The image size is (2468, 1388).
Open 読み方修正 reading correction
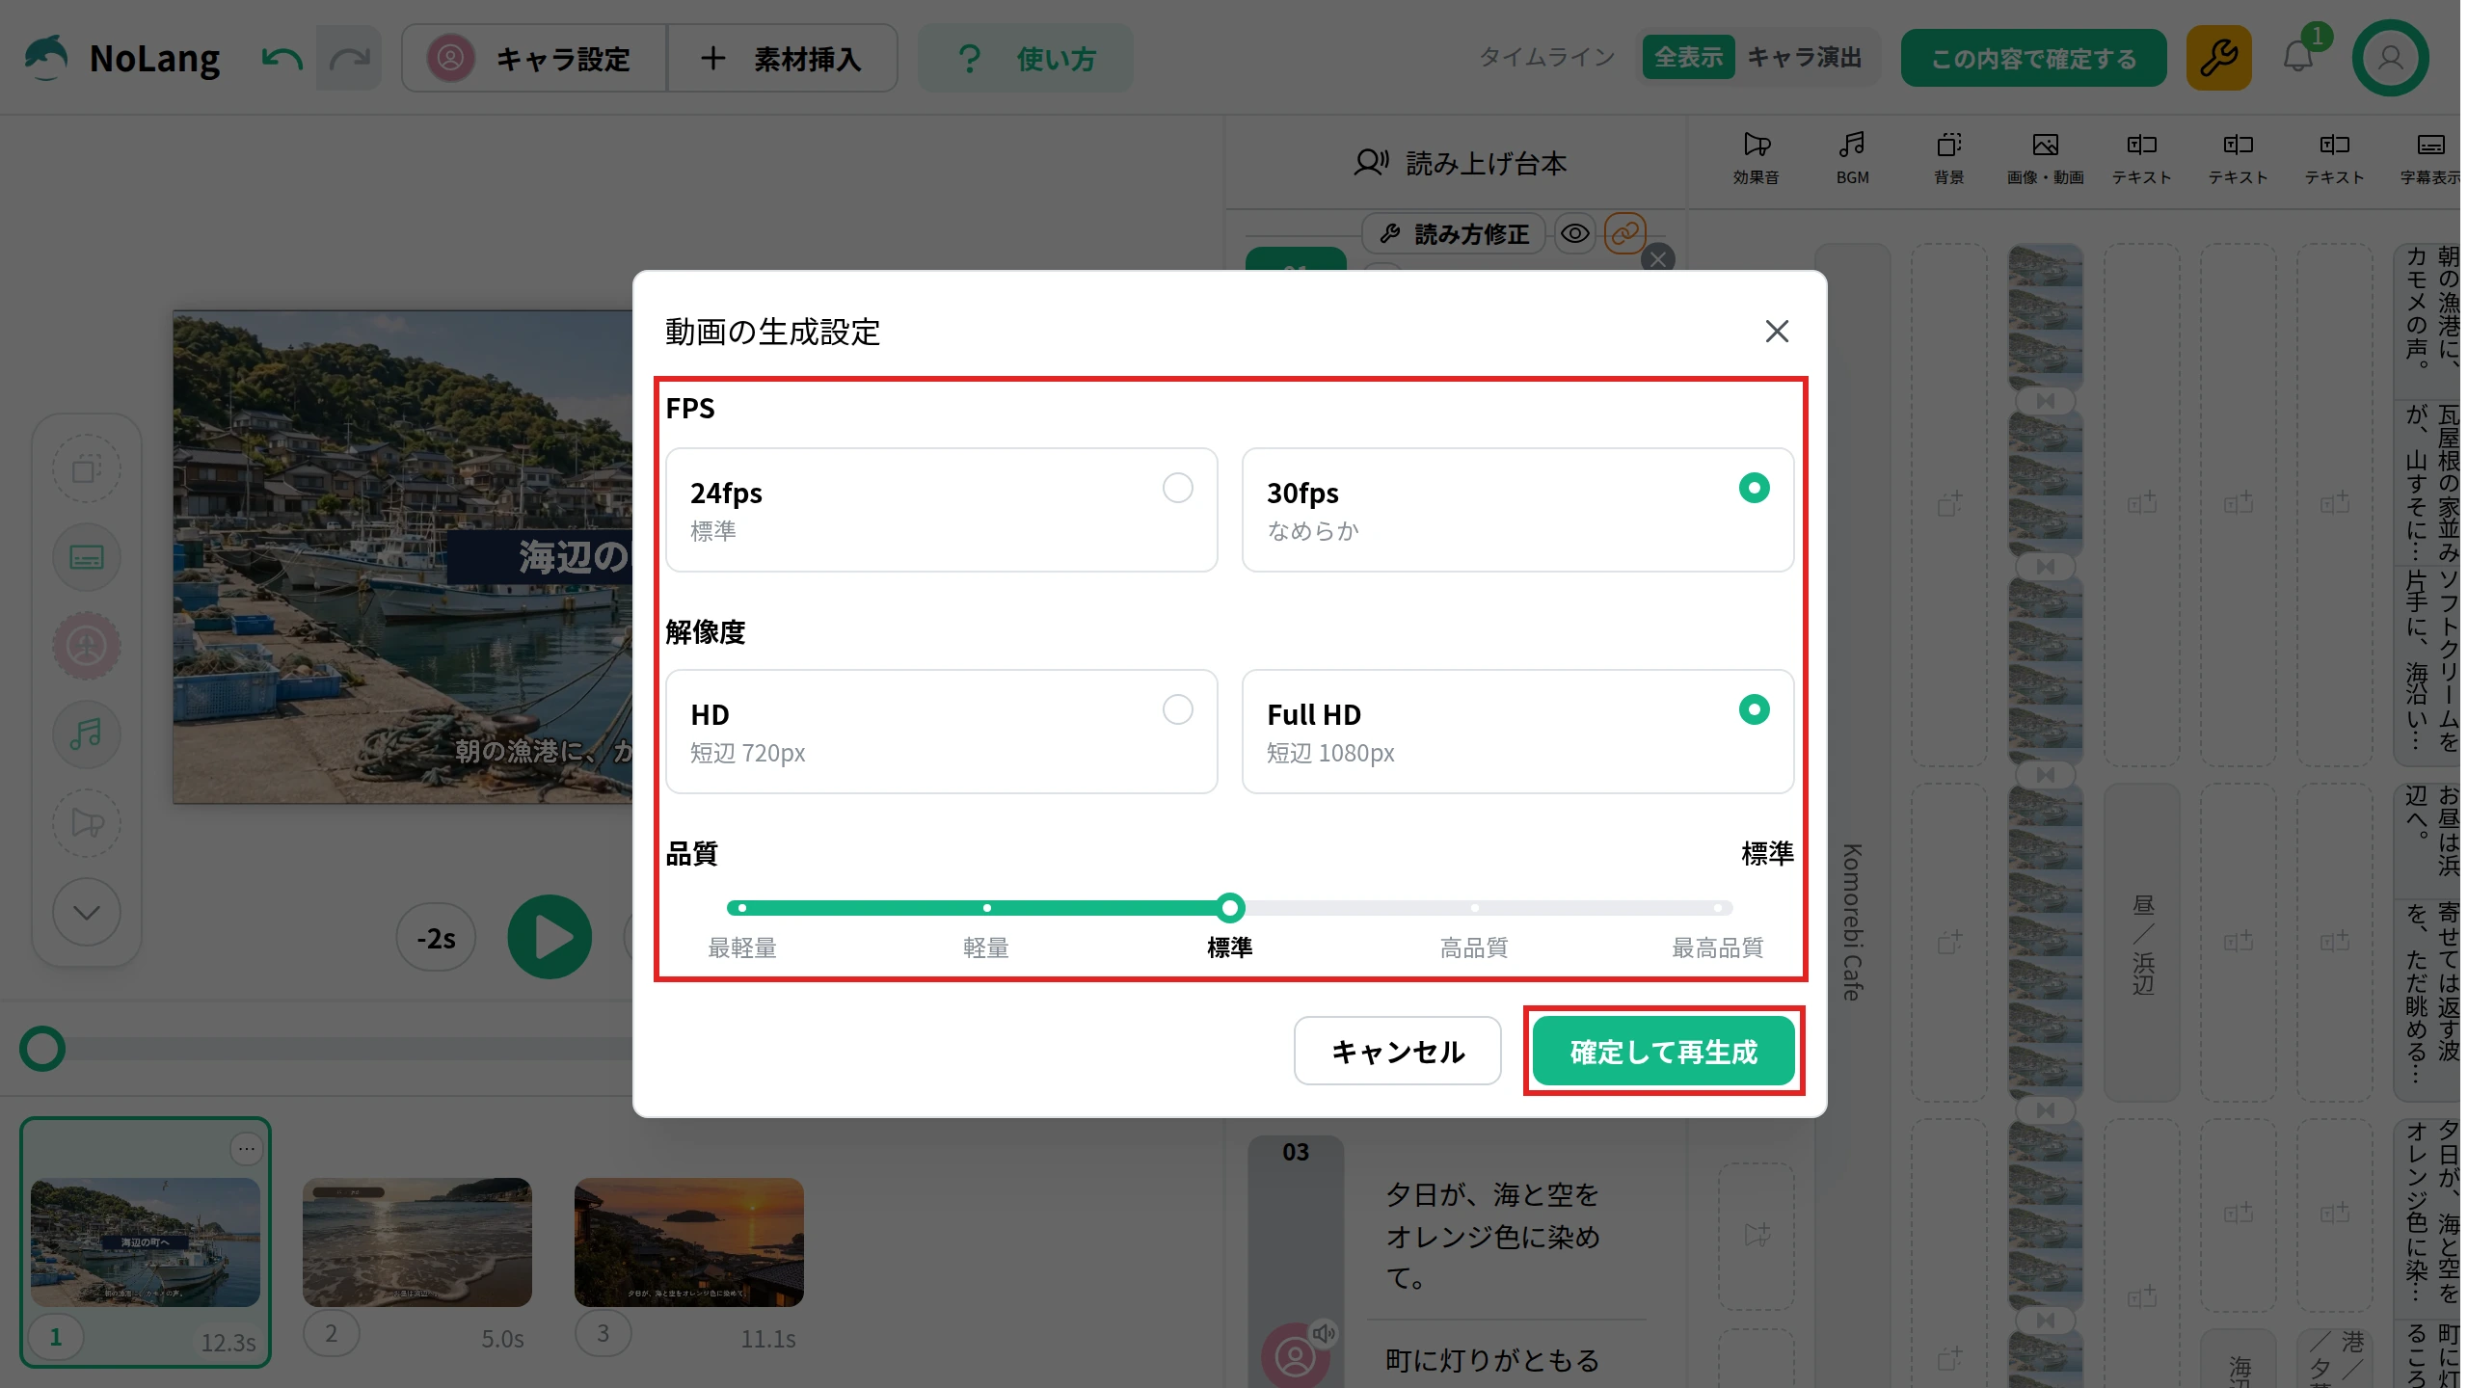(1453, 234)
